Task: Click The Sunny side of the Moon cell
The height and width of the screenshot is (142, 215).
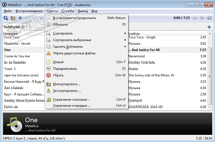Action: pyautogui.click(x=151, y=75)
